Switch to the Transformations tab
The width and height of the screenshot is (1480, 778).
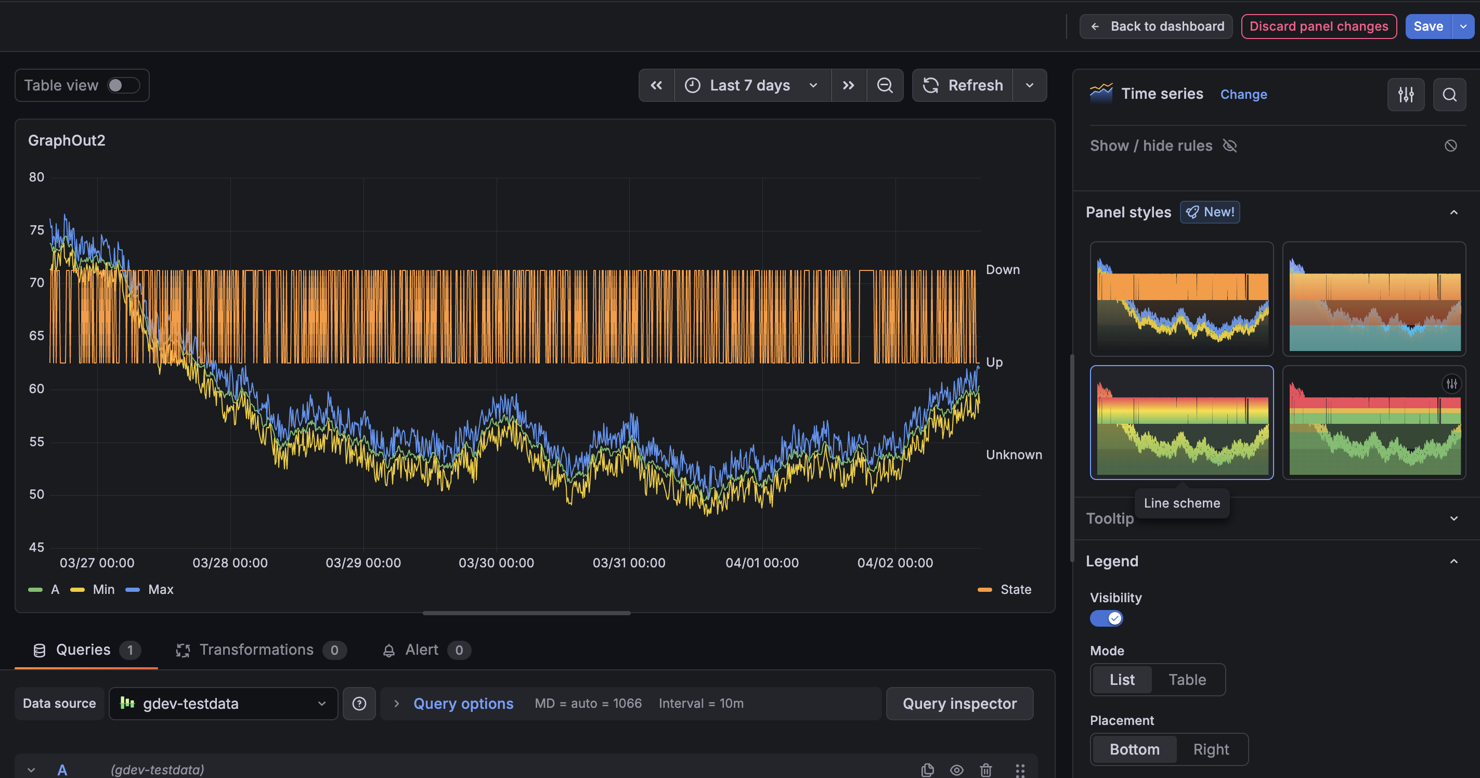[257, 650]
